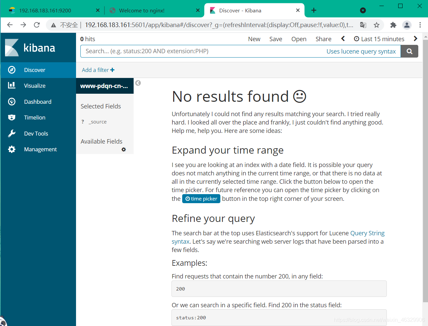428x326 pixels.
Task: Open the Dashboard panel icon
Action: pyautogui.click(x=12, y=101)
